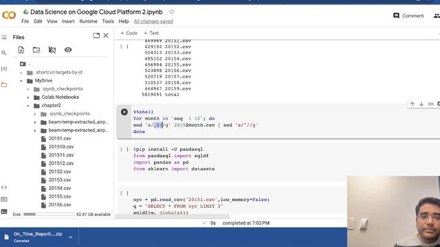The image size is (440, 247).
Task: Expand second beam-temp-extracted_airp folder
Action: (x=35, y=130)
